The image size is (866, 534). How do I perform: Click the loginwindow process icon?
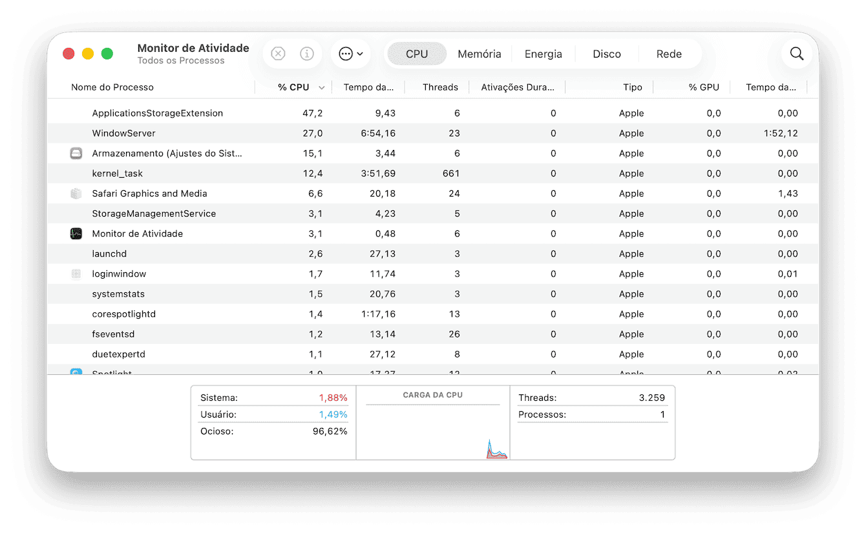(x=76, y=273)
